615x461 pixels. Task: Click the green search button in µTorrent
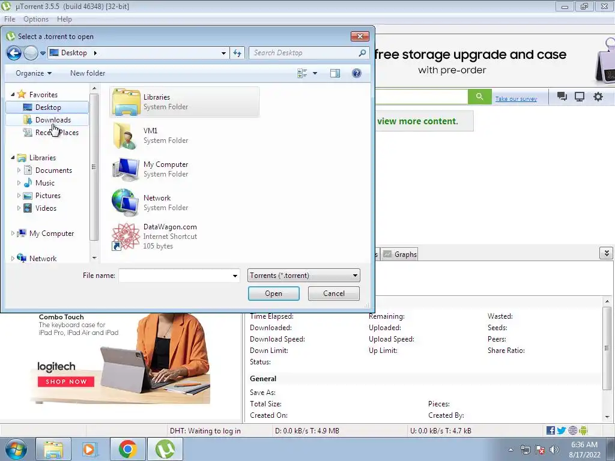pyautogui.click(x=479, y=97)
